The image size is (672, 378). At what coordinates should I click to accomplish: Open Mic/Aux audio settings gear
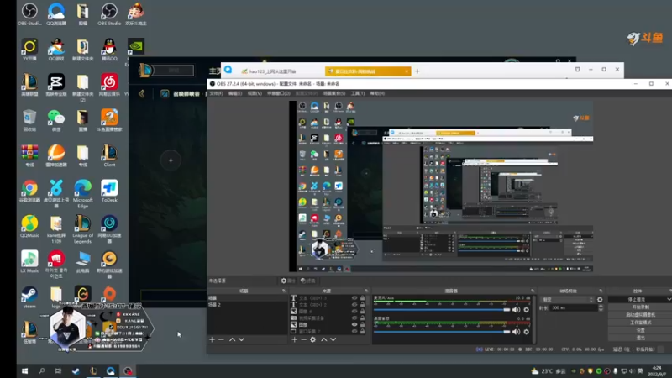click(x=527, y=310)
